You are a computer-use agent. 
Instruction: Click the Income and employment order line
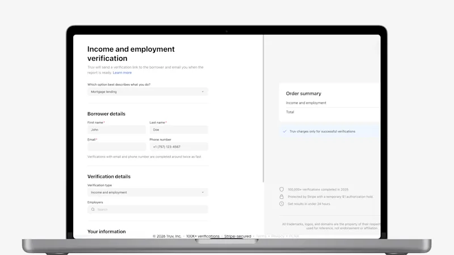pyautogui.click(x=306, y=103)
